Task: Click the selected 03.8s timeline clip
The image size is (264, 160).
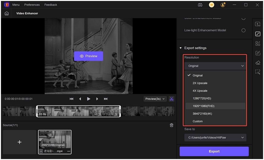Action: click(78, 111)
